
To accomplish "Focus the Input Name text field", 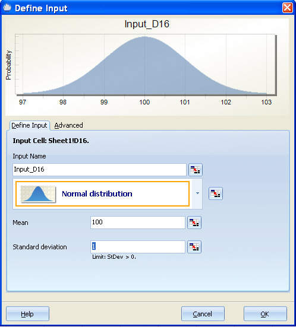I will pyautogui.click(x=99, y=170).
